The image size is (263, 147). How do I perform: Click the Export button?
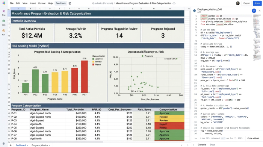coord(246,3)
